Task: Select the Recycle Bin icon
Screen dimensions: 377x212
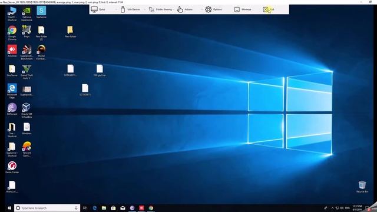Action: (x=362, y=187)
